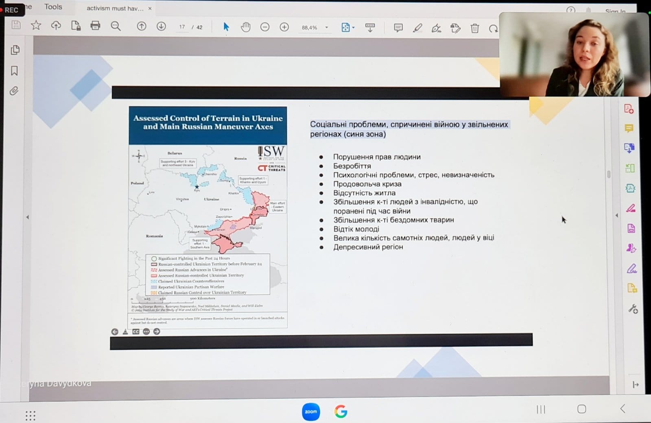Toggle captions with the CC icon under the map
Screen dimensions: 651x423
click(x=135, y=332)
